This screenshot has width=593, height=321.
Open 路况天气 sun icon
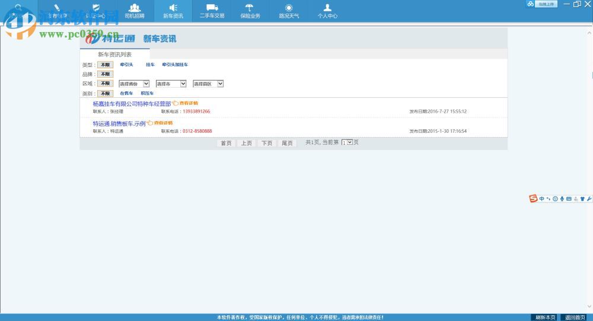pos(289,8)
